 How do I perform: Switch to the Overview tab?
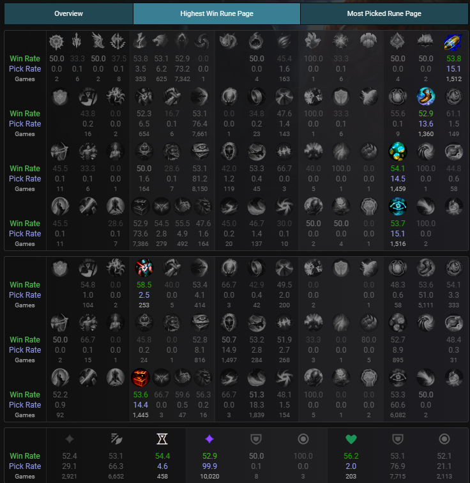click(68, 13)
